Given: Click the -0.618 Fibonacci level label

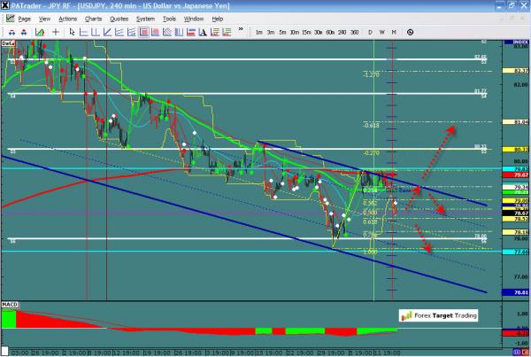Looking at the screenshot, I should tap(371, 126).
